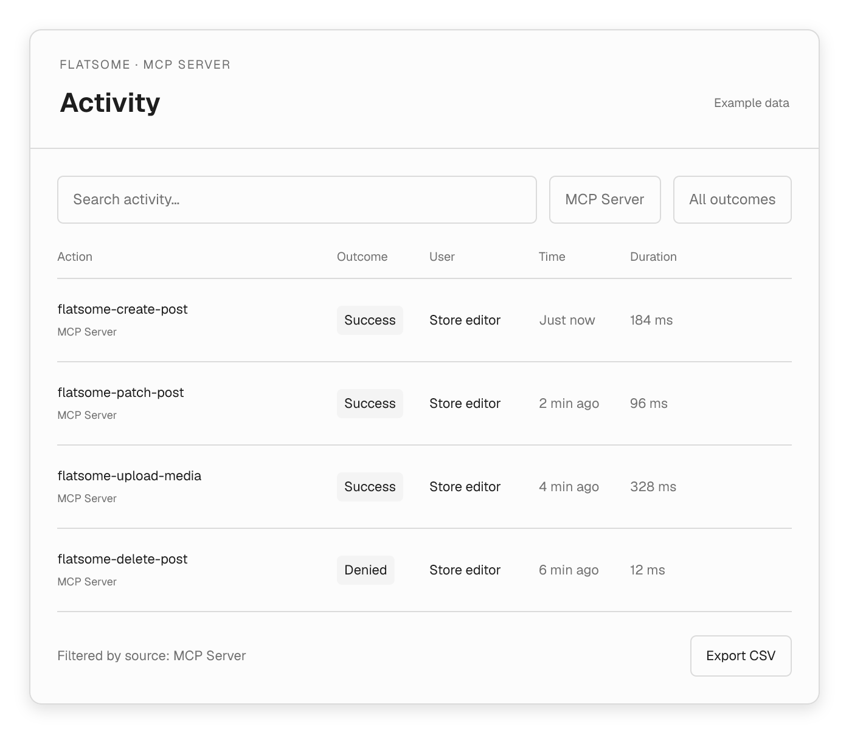Sort by the Outcome column header
This screenshot has width=849, height=738.
(362, 257)
